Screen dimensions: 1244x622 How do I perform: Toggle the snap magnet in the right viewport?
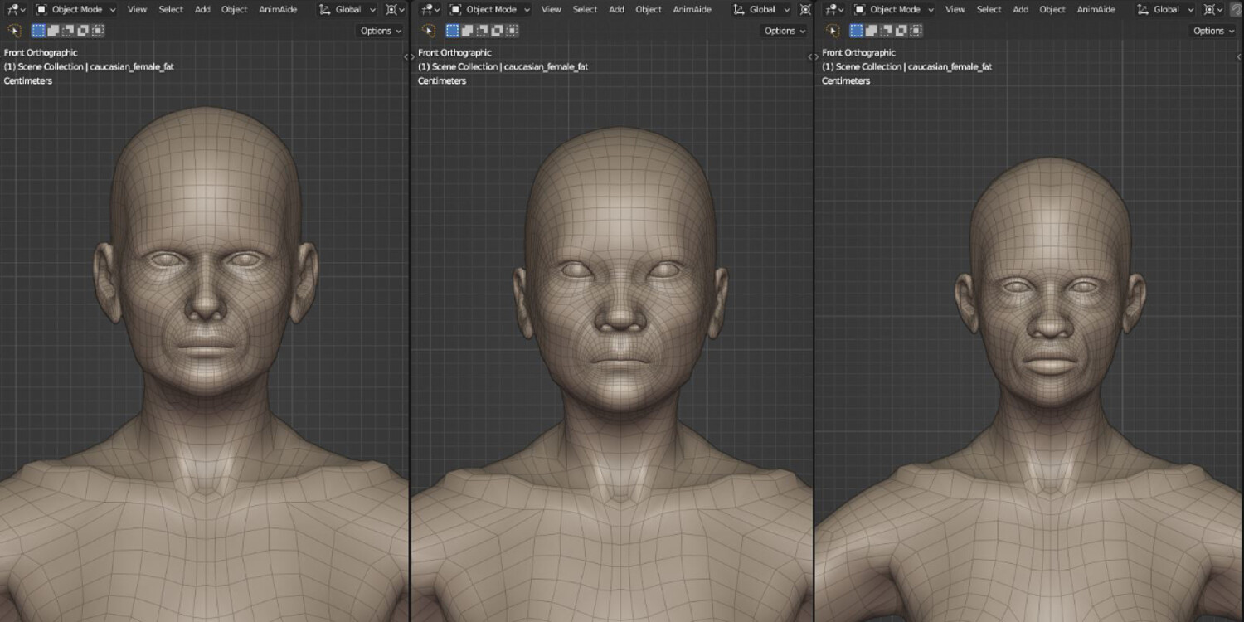click(x=1235, y=10)
